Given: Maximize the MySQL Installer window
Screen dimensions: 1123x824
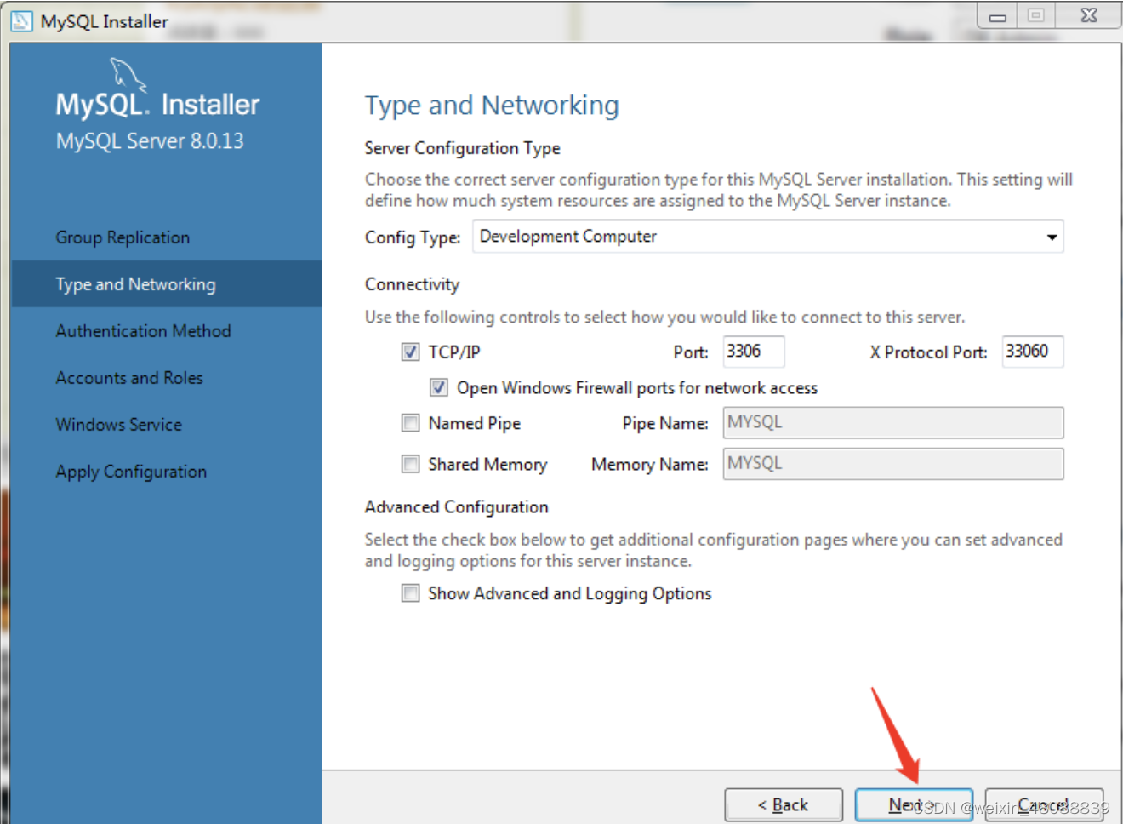Looking at the screenshot, I should (x=1035, y=15).
